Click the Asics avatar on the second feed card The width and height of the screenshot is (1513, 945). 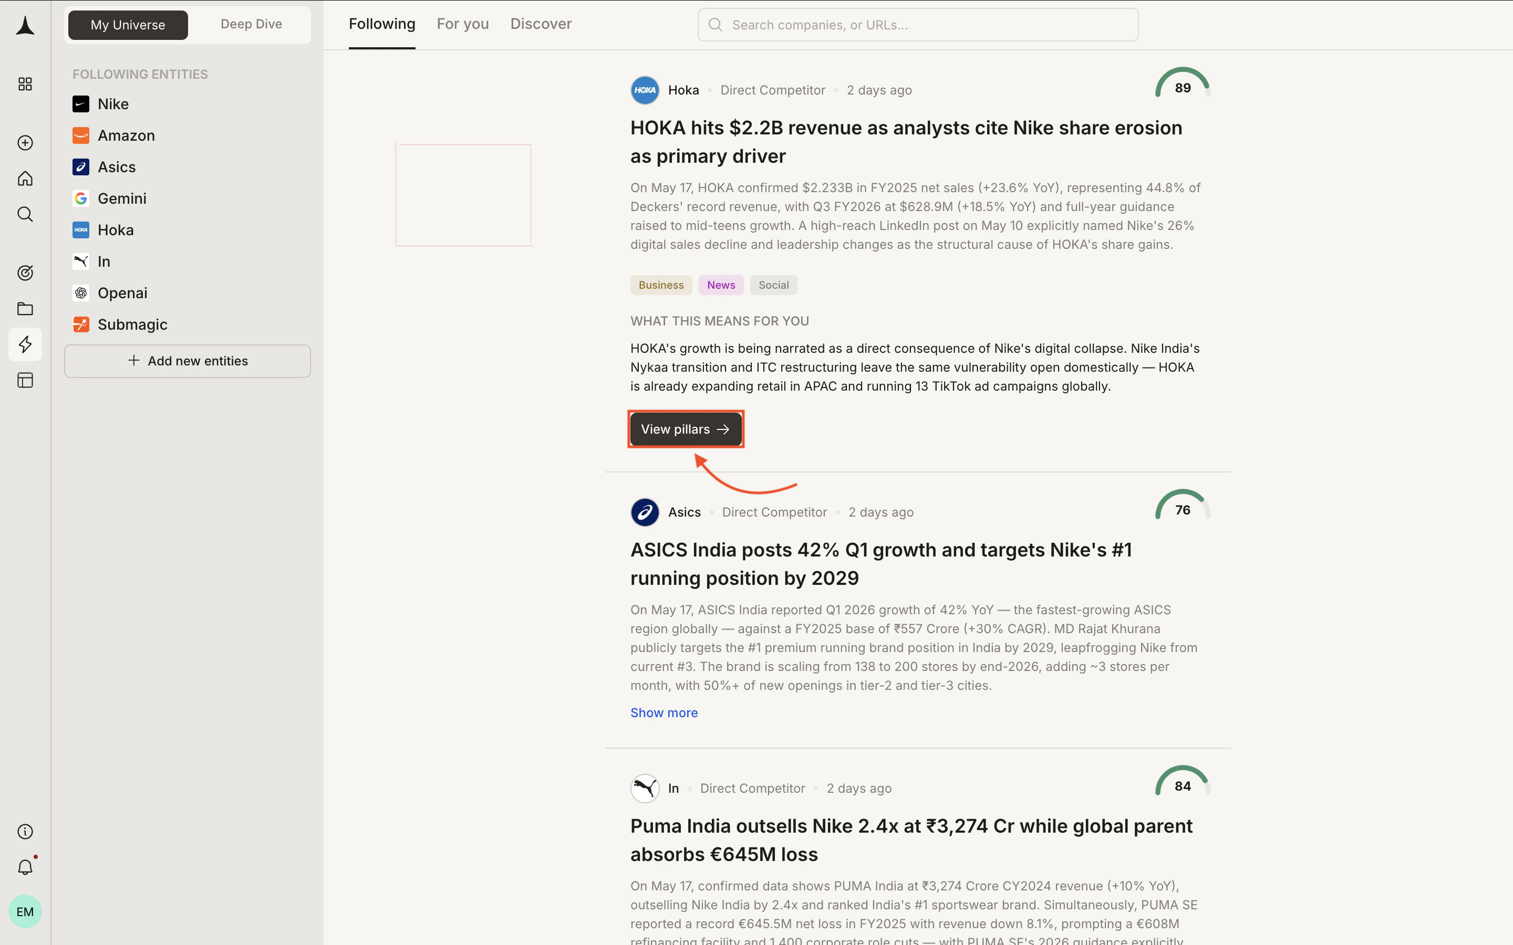645,512
